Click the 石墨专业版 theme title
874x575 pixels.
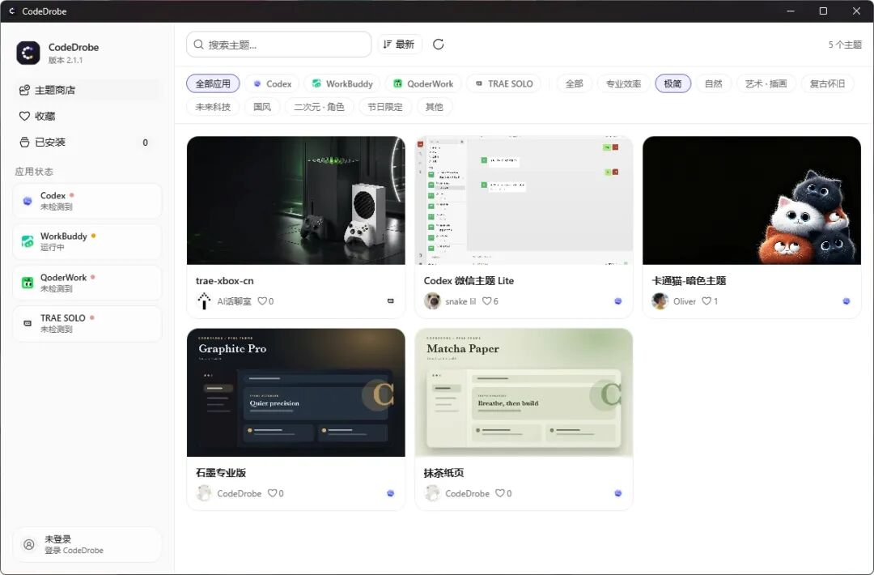(x=221, y=472)
